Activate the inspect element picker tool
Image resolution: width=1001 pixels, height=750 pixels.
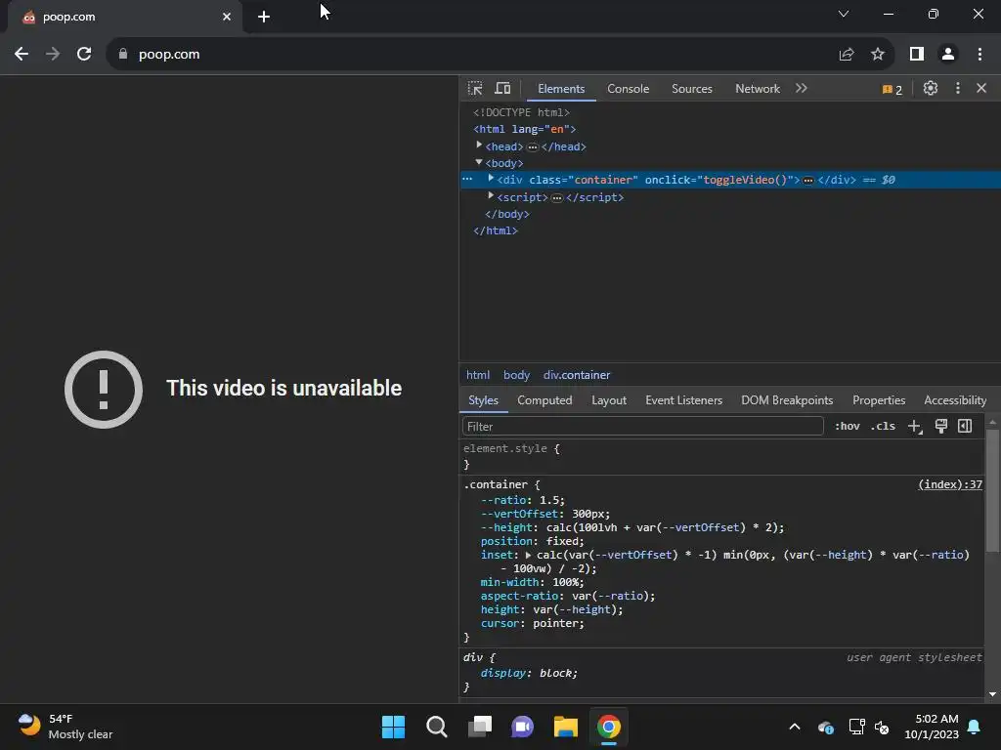(x=475, y=88)
